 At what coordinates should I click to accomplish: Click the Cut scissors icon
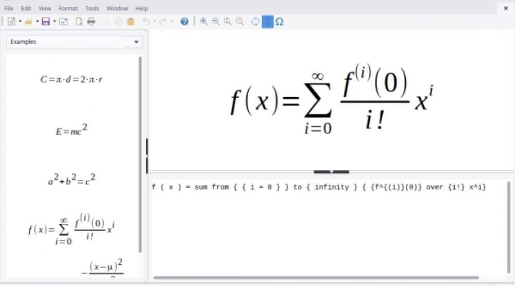107,22
